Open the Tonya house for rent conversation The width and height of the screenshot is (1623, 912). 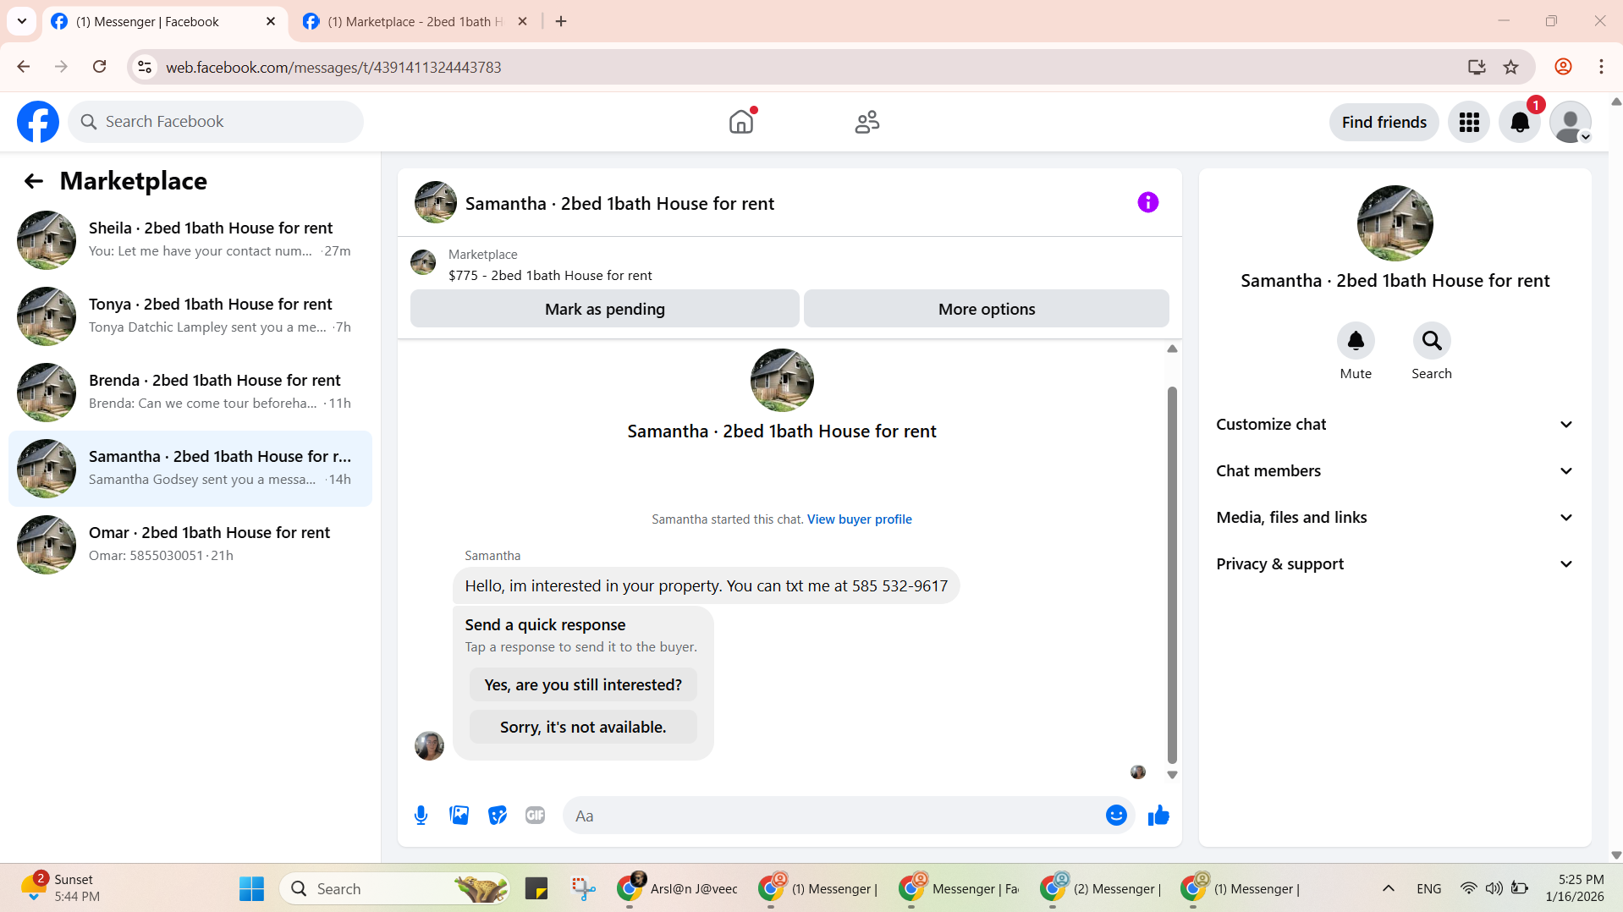(190, 316)
